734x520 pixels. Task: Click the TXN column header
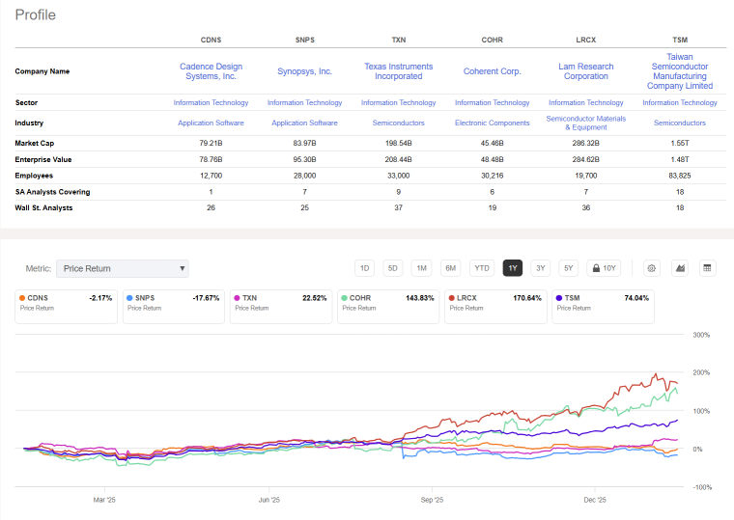tap(398, 40)
